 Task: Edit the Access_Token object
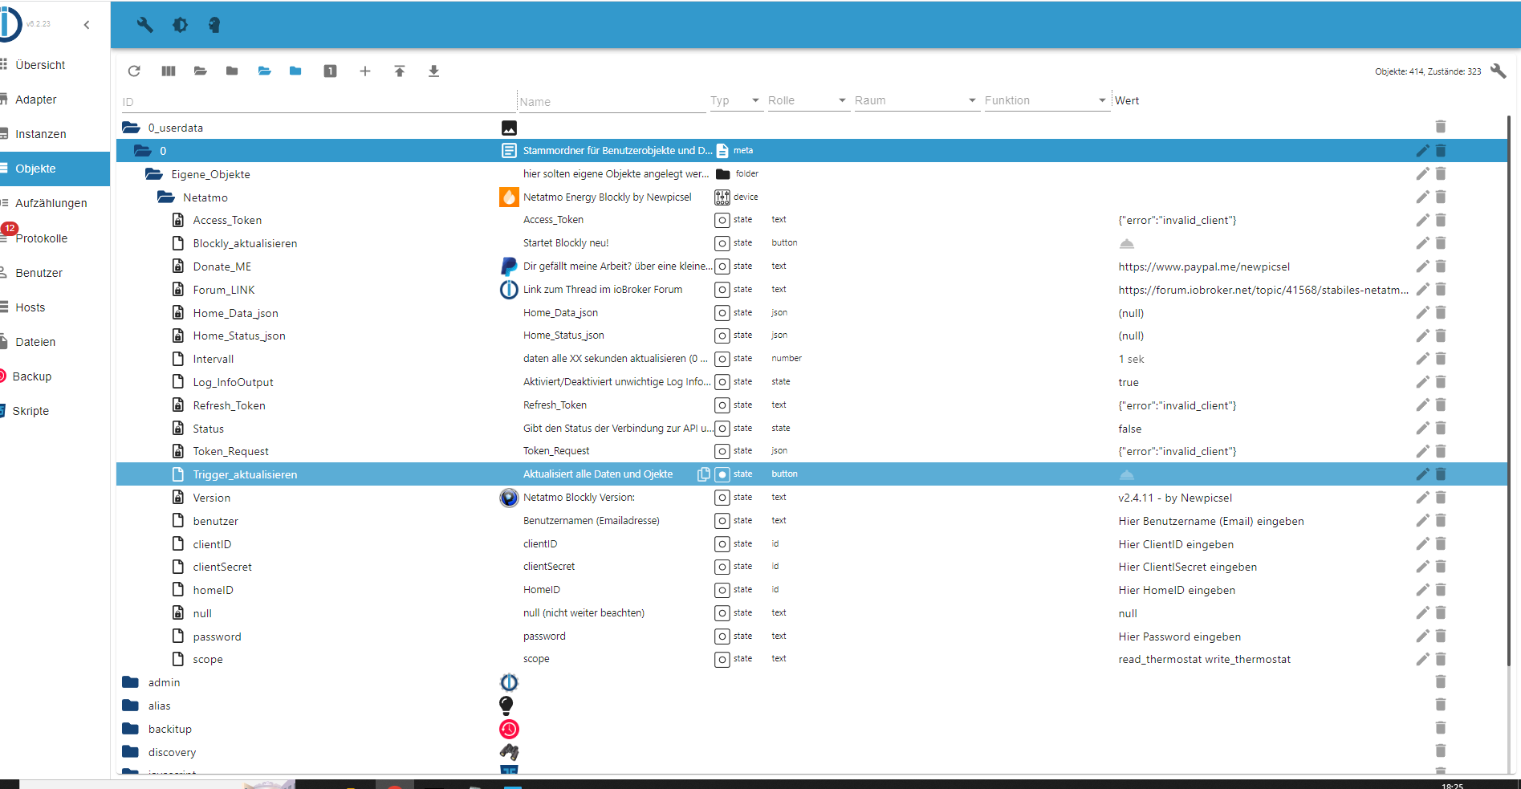tap(1422, 220)
